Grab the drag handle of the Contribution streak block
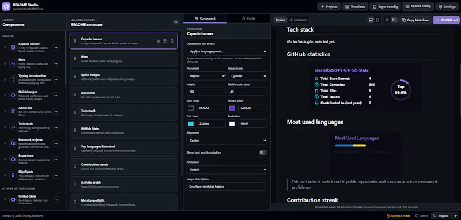The image size is (461, 220). pos(75,166)
